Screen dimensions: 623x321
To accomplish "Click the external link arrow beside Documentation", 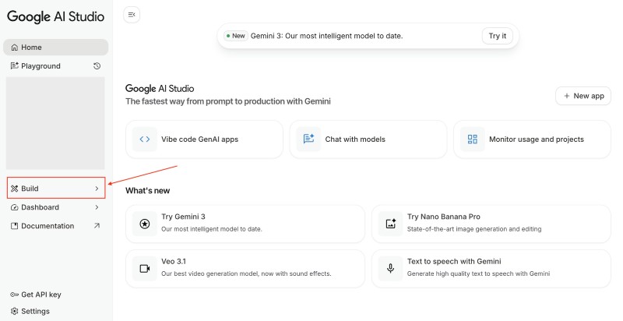I will click(97, 226).
